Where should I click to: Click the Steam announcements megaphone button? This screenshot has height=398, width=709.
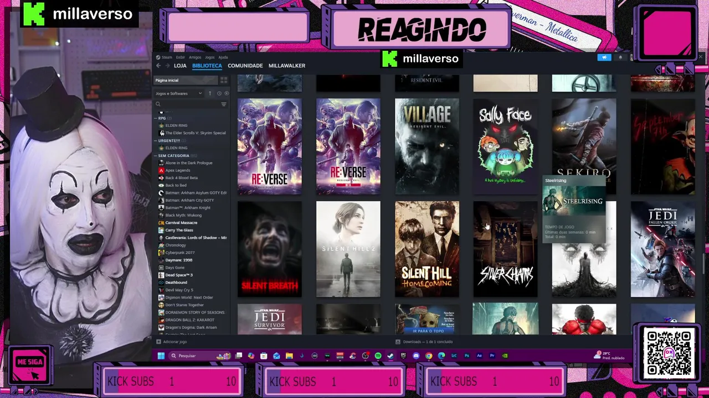coord(604,57)
